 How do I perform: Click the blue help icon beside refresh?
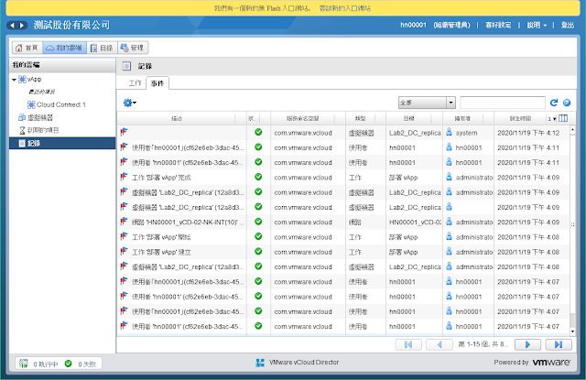pyautogui.click(x=567, y=103)
